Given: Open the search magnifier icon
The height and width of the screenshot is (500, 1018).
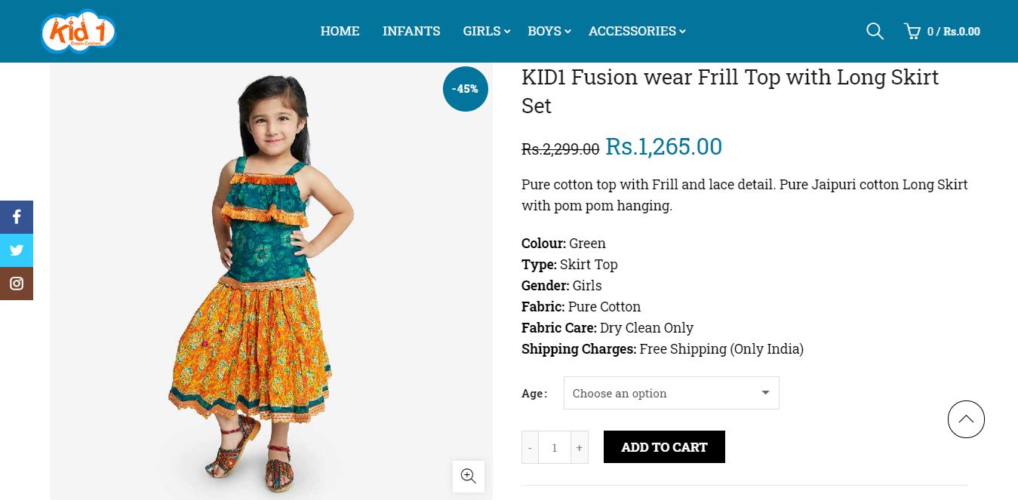Looking at the screenshot, I should (875, 31).
